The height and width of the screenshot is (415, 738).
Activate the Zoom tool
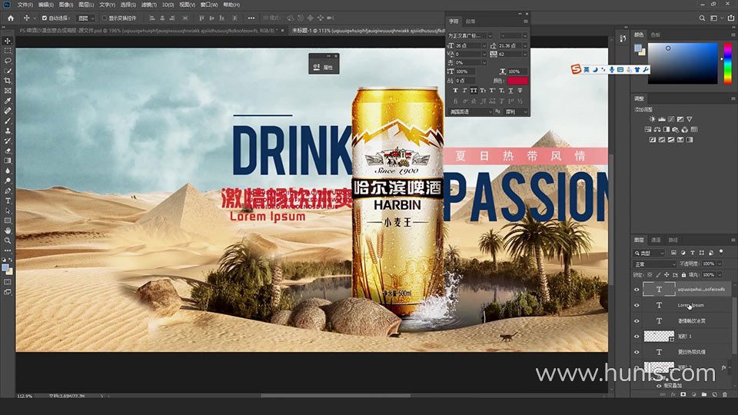click(x=8, y=241)
